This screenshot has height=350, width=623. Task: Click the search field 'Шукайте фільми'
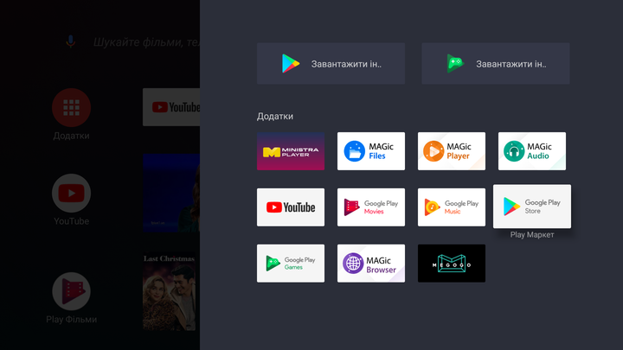pyautogui.click(x=146, y=42)
